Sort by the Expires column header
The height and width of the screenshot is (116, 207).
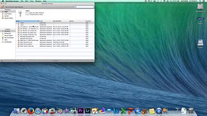click(x=77, y=21)
